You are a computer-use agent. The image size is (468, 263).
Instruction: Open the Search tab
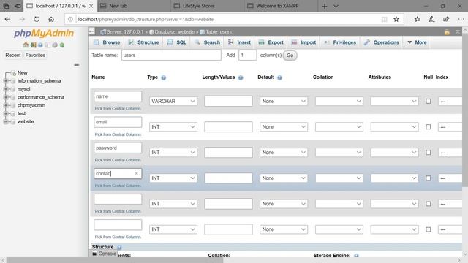pyautogui.click(x=208, y=42)
